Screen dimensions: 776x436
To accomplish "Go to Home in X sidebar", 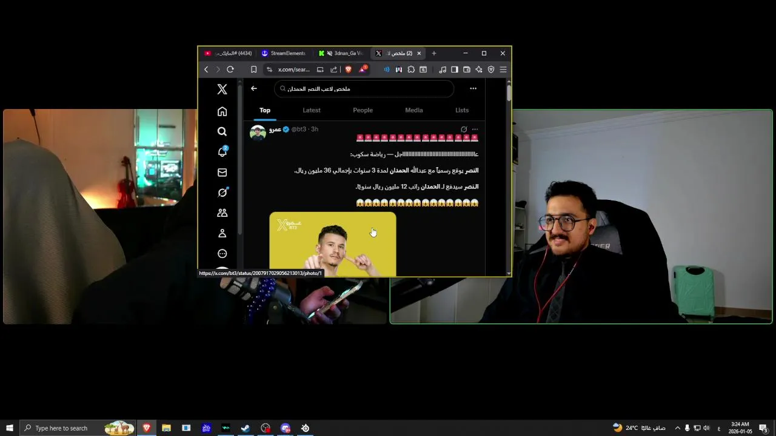I will (x=222, y=111).
